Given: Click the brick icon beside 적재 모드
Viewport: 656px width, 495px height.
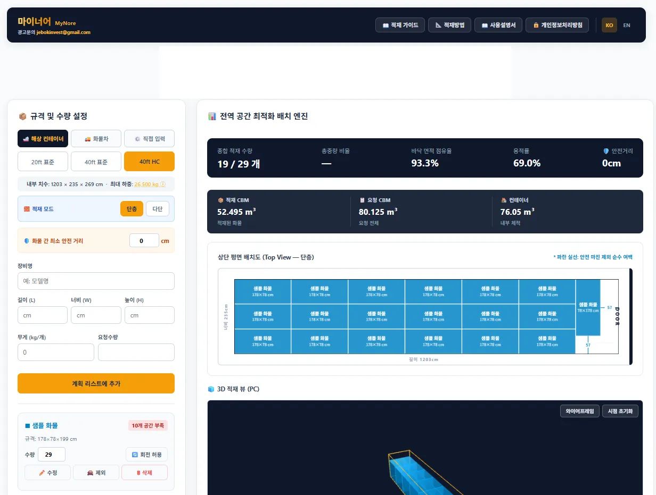Looking at the screenshot, I should tap(27, 209).
